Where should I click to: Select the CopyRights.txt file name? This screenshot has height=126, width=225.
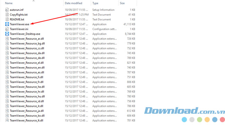19,15
